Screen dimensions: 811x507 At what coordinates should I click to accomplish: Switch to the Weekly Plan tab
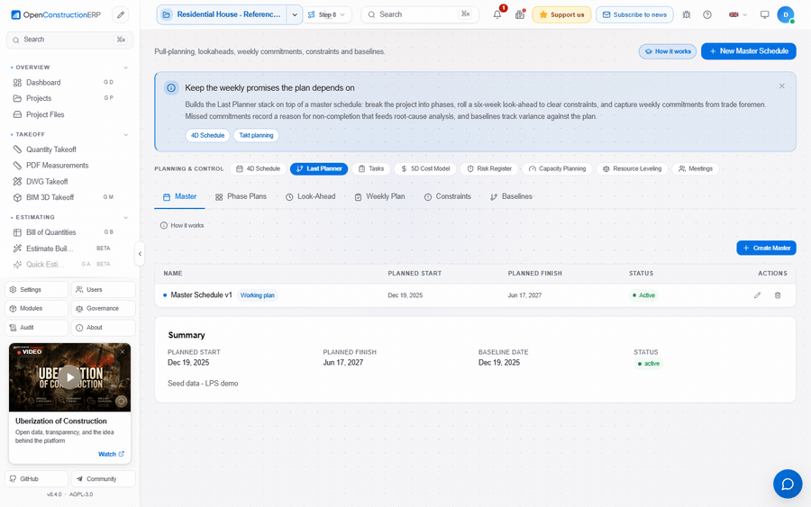pos(379,196)
